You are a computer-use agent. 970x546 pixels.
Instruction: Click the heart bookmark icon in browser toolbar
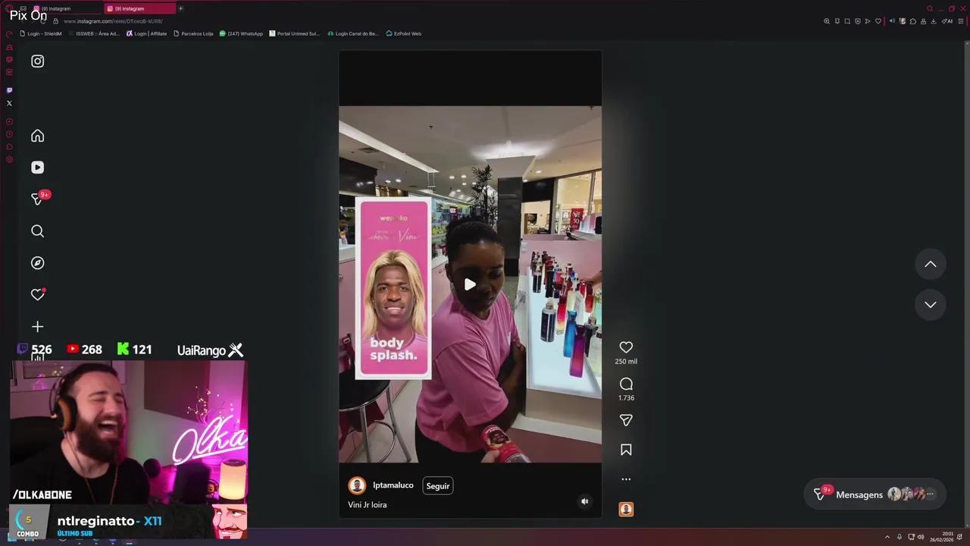(x=878, y=21)
